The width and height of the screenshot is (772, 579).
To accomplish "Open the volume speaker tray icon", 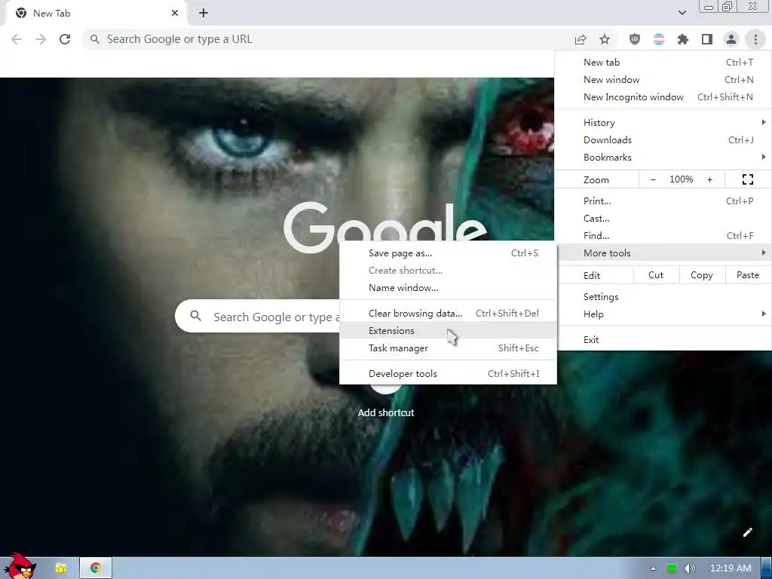I will pos(689,568).
